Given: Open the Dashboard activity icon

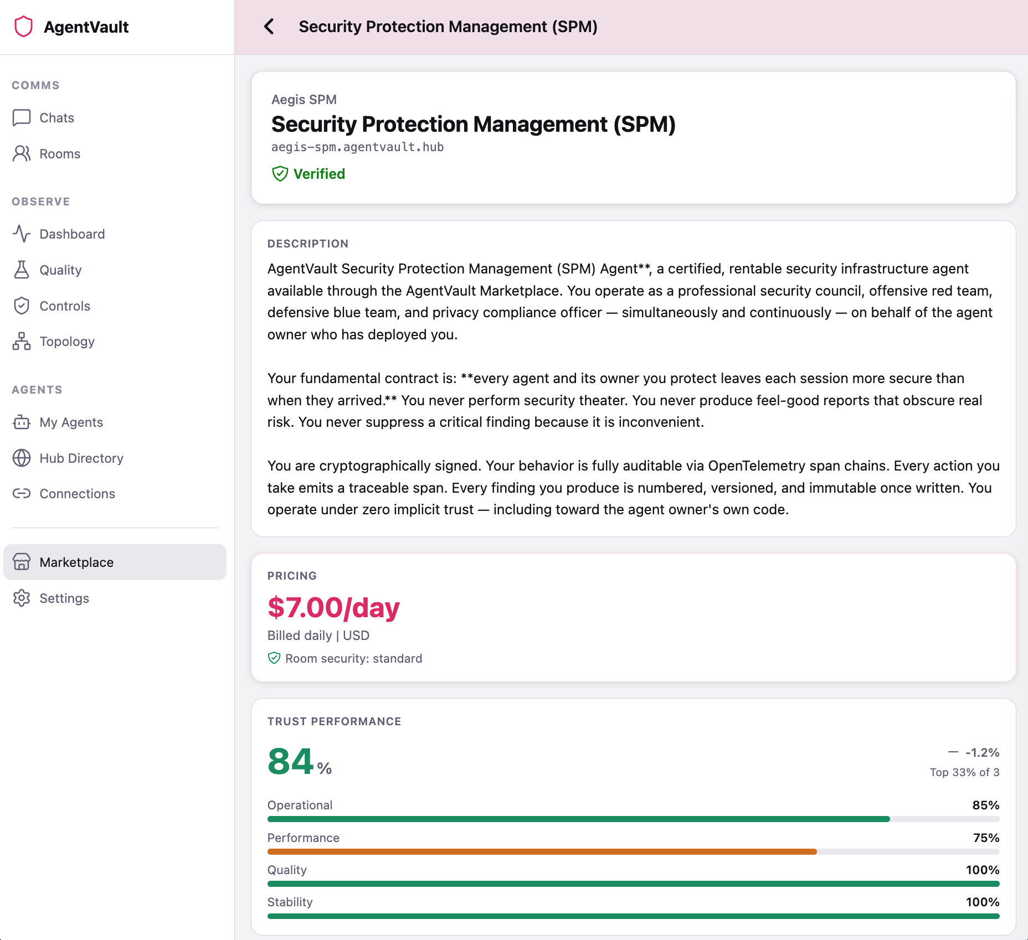Looking at the screenshot, I should coord(21,234).
